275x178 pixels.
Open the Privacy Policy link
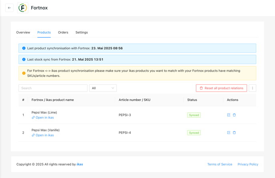[x=248, y=164]
